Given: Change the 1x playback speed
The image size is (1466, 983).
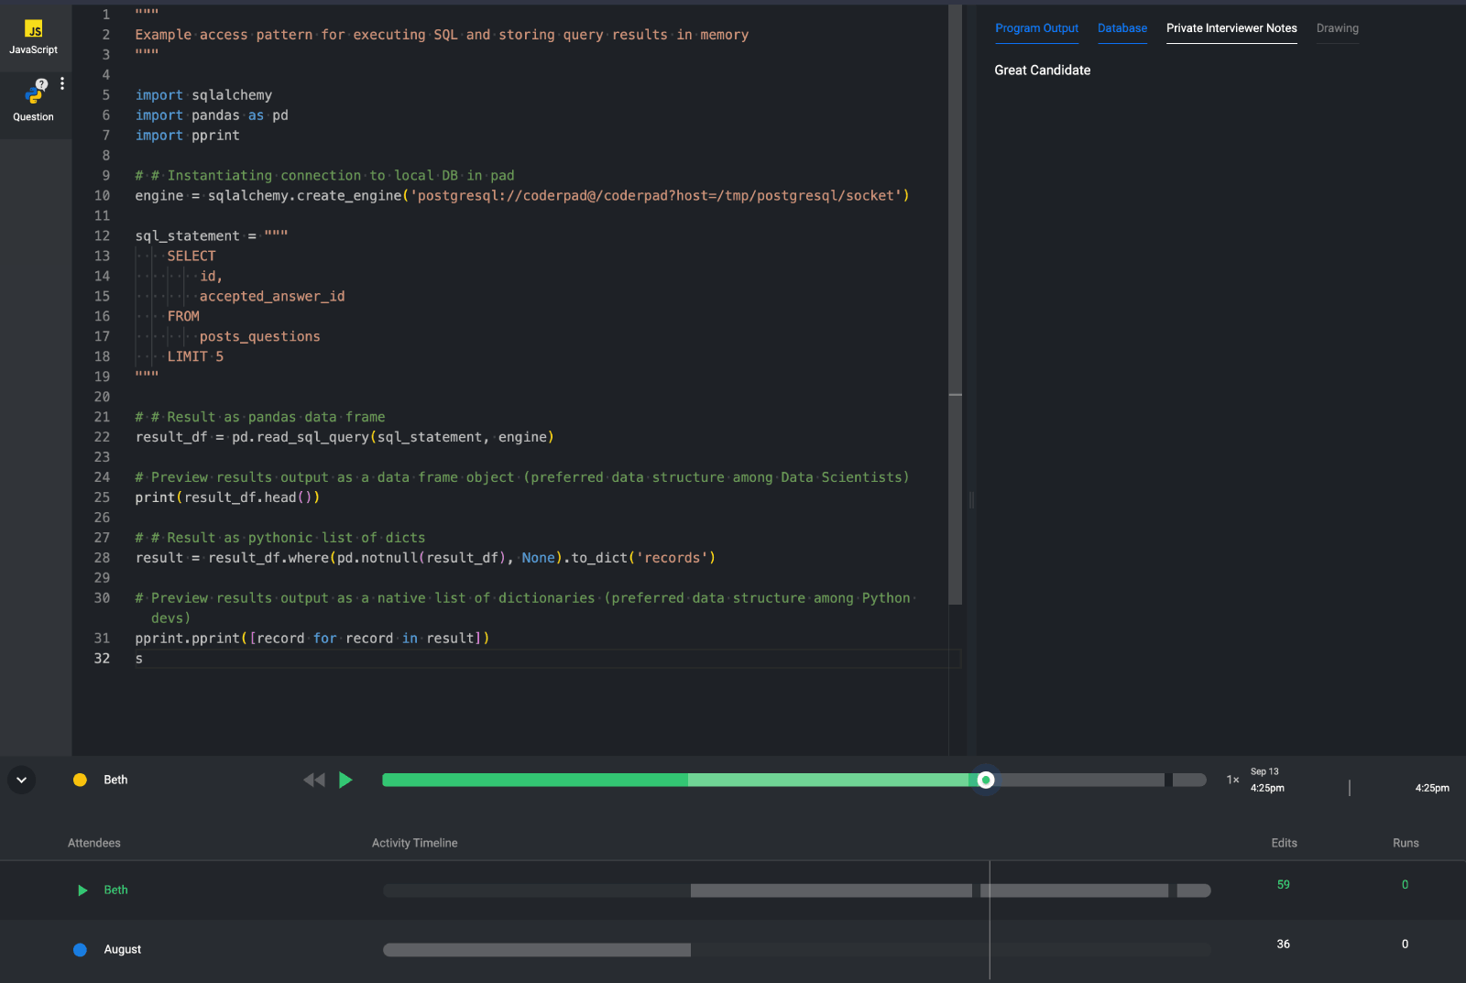Looking at the screenshot, I should click(1232, 781).
